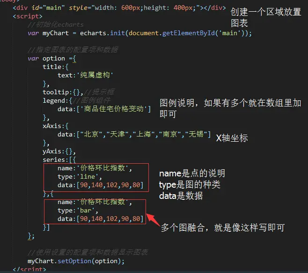Click the "type:'bar'" property
The image size is (308, 273).
click(x=76, y=211)
